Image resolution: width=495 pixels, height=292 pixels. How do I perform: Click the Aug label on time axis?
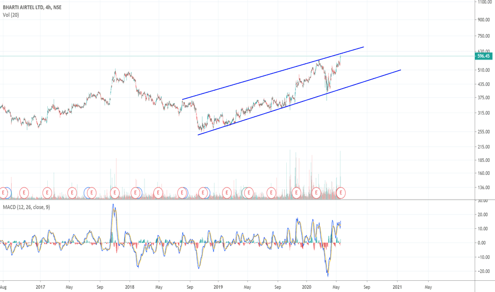pyautogui.click(x=3, y=287)
